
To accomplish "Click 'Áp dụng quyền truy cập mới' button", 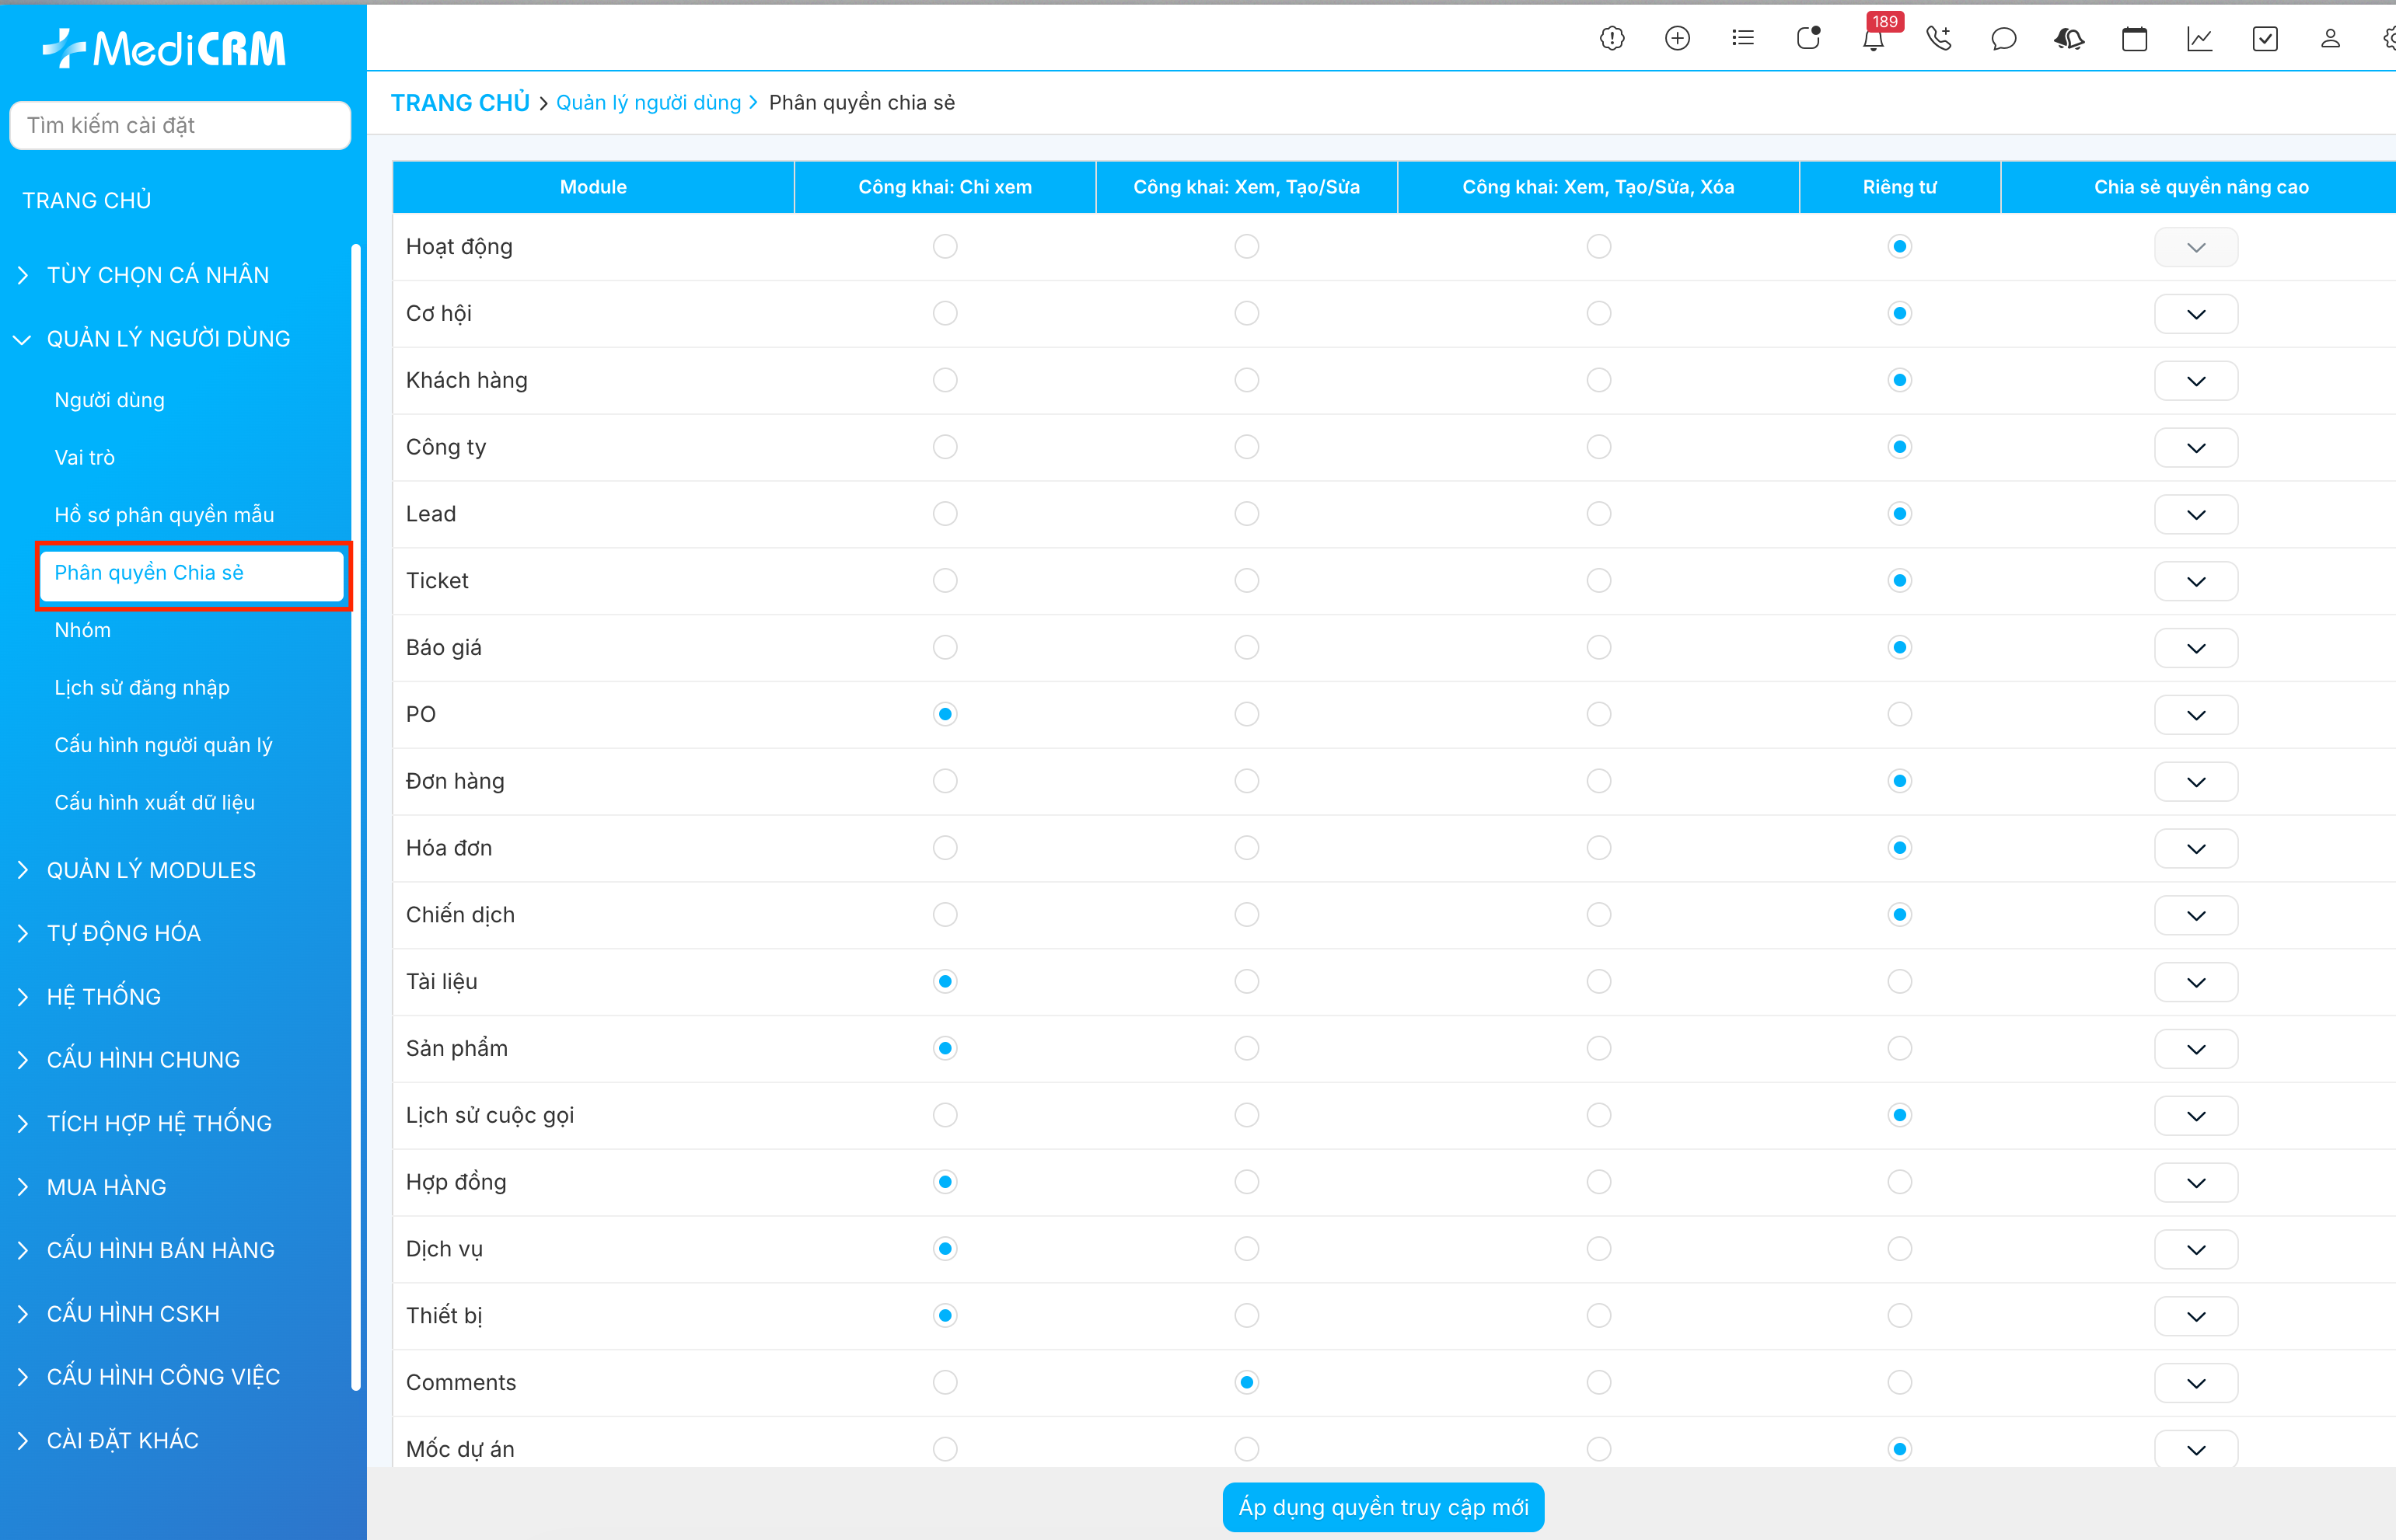I will click(1382, 1507).
